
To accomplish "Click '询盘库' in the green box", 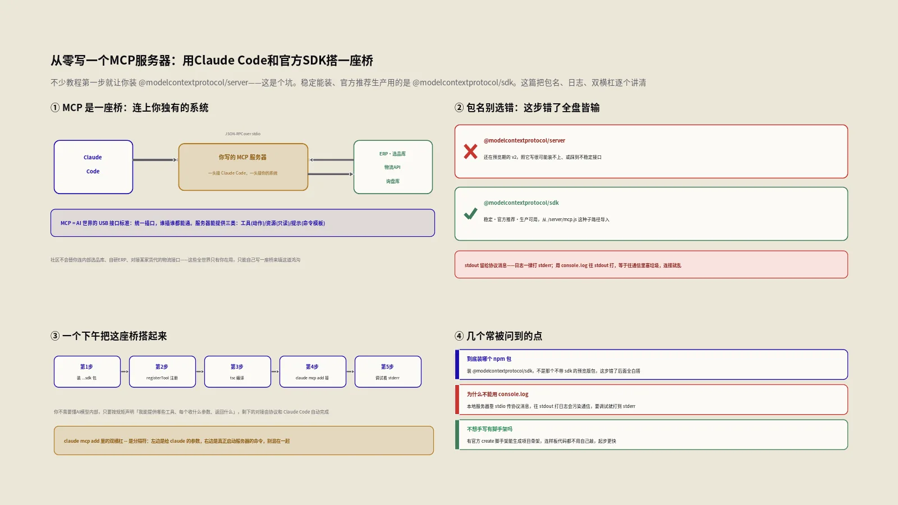I will tap(393, 181).
